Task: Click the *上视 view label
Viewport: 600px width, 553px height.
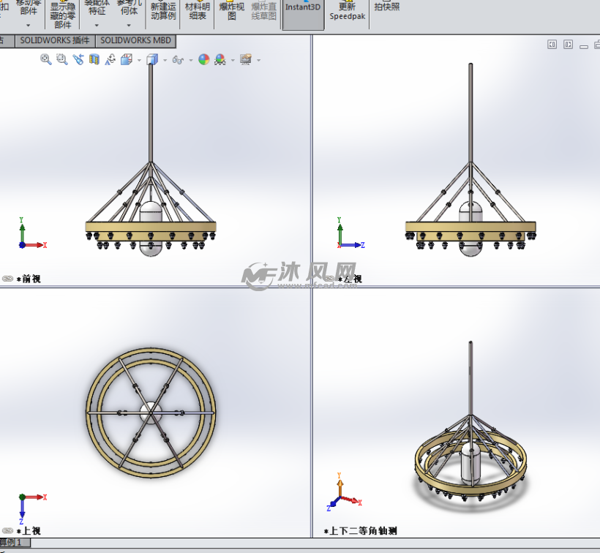Action: pos(29,531)
